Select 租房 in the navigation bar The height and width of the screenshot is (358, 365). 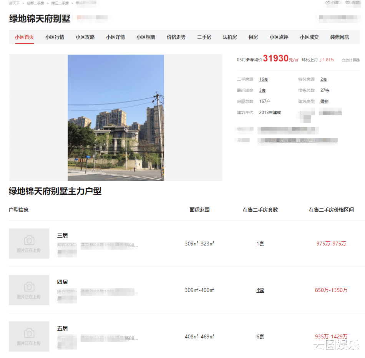click(x=254, y=37)
